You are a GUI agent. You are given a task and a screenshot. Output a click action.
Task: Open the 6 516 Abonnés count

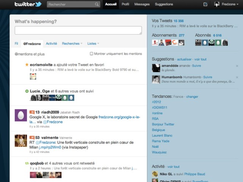[x=217, y=35]
